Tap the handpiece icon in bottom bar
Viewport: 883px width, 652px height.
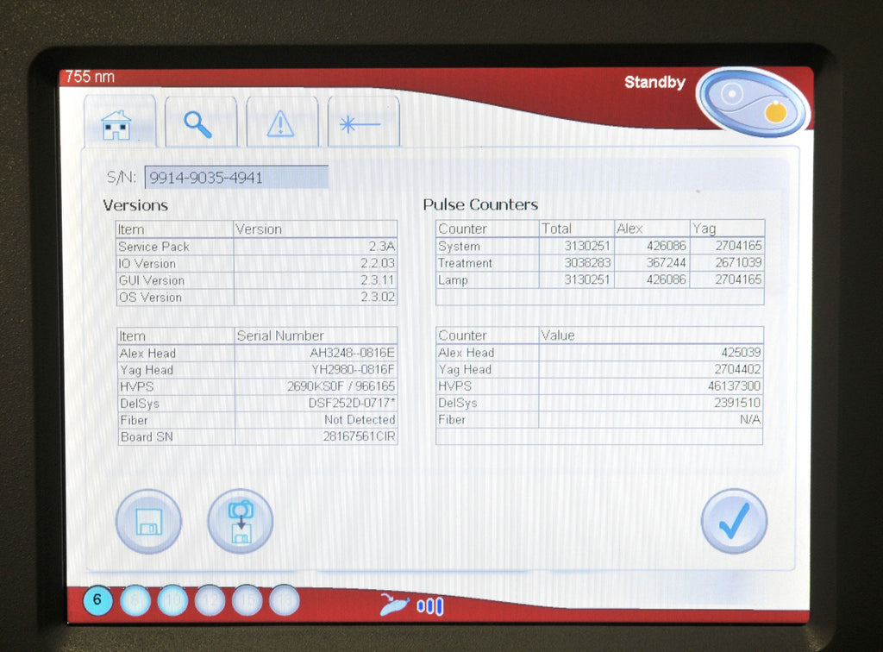click(395, 605)
